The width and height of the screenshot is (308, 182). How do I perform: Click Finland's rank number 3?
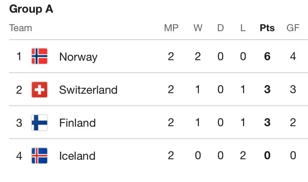pyautogui.click(x=19, y=123)
